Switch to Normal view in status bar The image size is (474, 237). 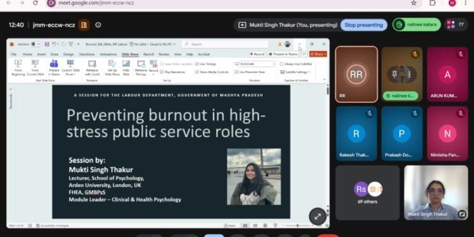(x=245, y=226)
